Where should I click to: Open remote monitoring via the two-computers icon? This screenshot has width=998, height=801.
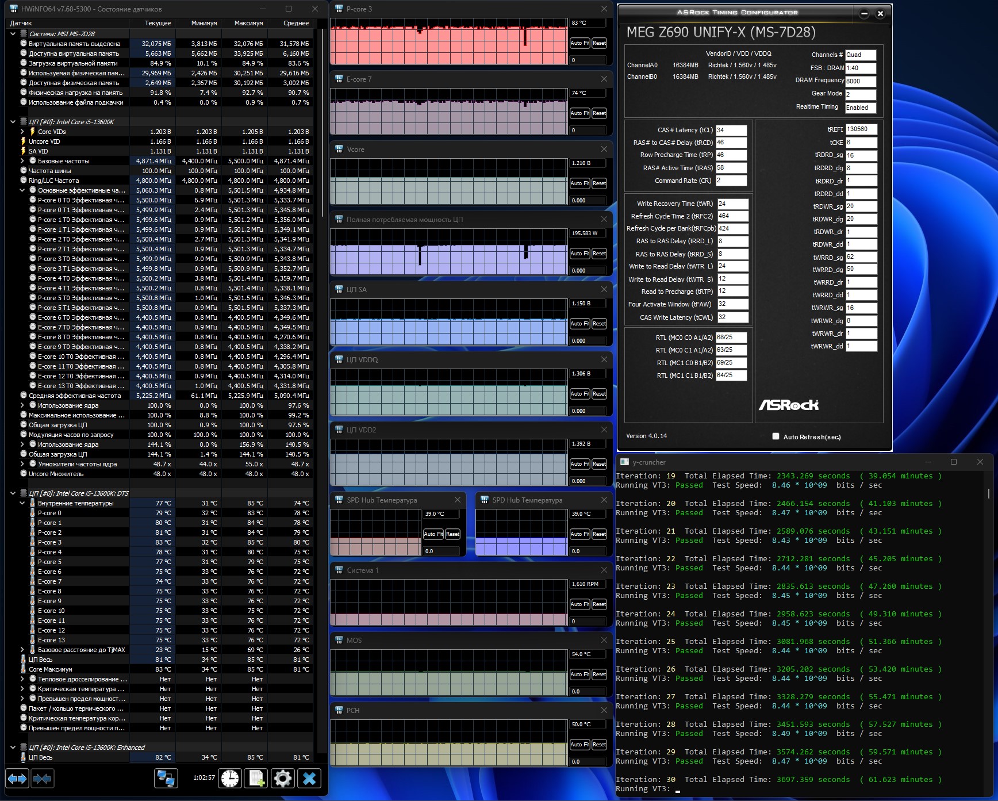[x=166, y=779]
